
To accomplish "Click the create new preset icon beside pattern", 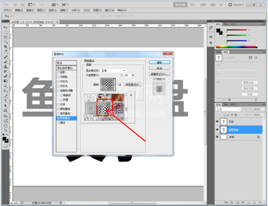I will pyautogui.click(x=120, y=85).
